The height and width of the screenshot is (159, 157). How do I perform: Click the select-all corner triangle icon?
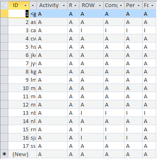pos(4,5)
